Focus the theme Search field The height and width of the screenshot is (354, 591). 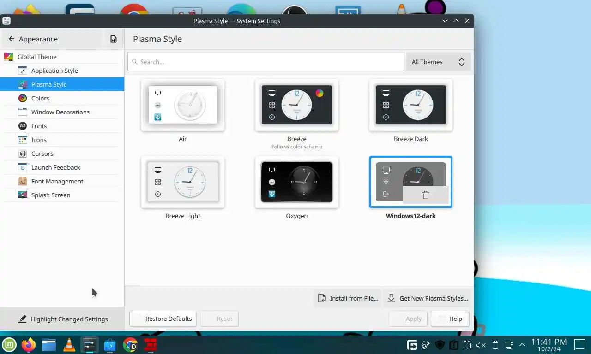click(265, 62)
